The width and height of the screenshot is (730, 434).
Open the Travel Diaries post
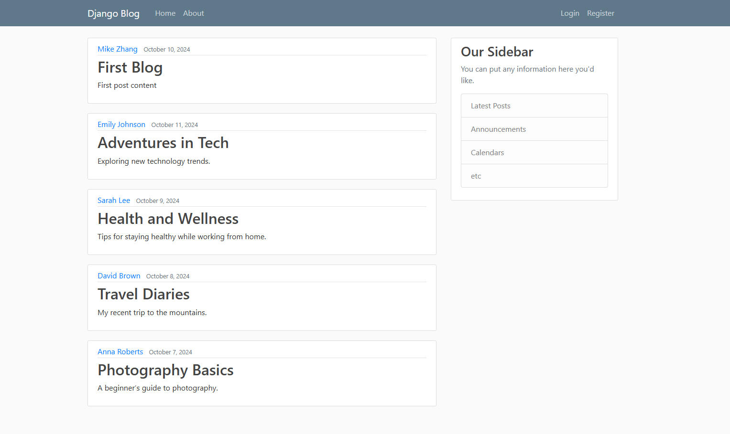coord(143,294)
